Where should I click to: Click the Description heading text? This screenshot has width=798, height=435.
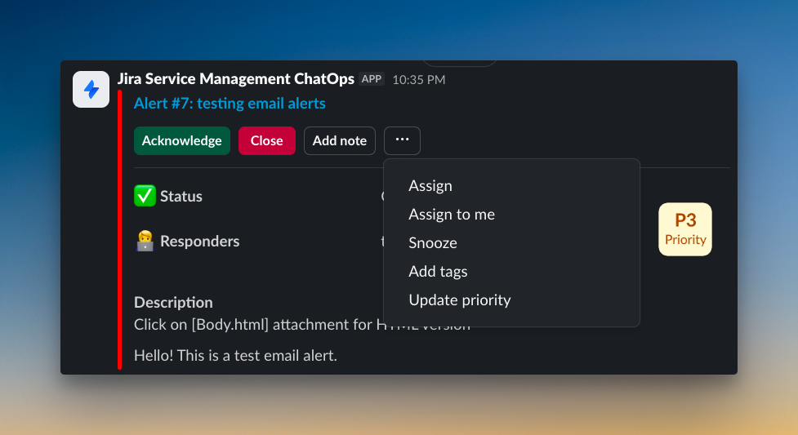coord(173,302)
